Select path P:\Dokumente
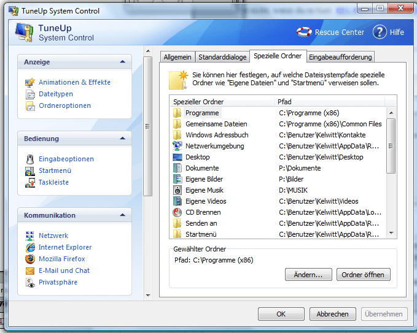Image resolution: width=417 pixels, height=333 pixels. (x=300, y=168)
